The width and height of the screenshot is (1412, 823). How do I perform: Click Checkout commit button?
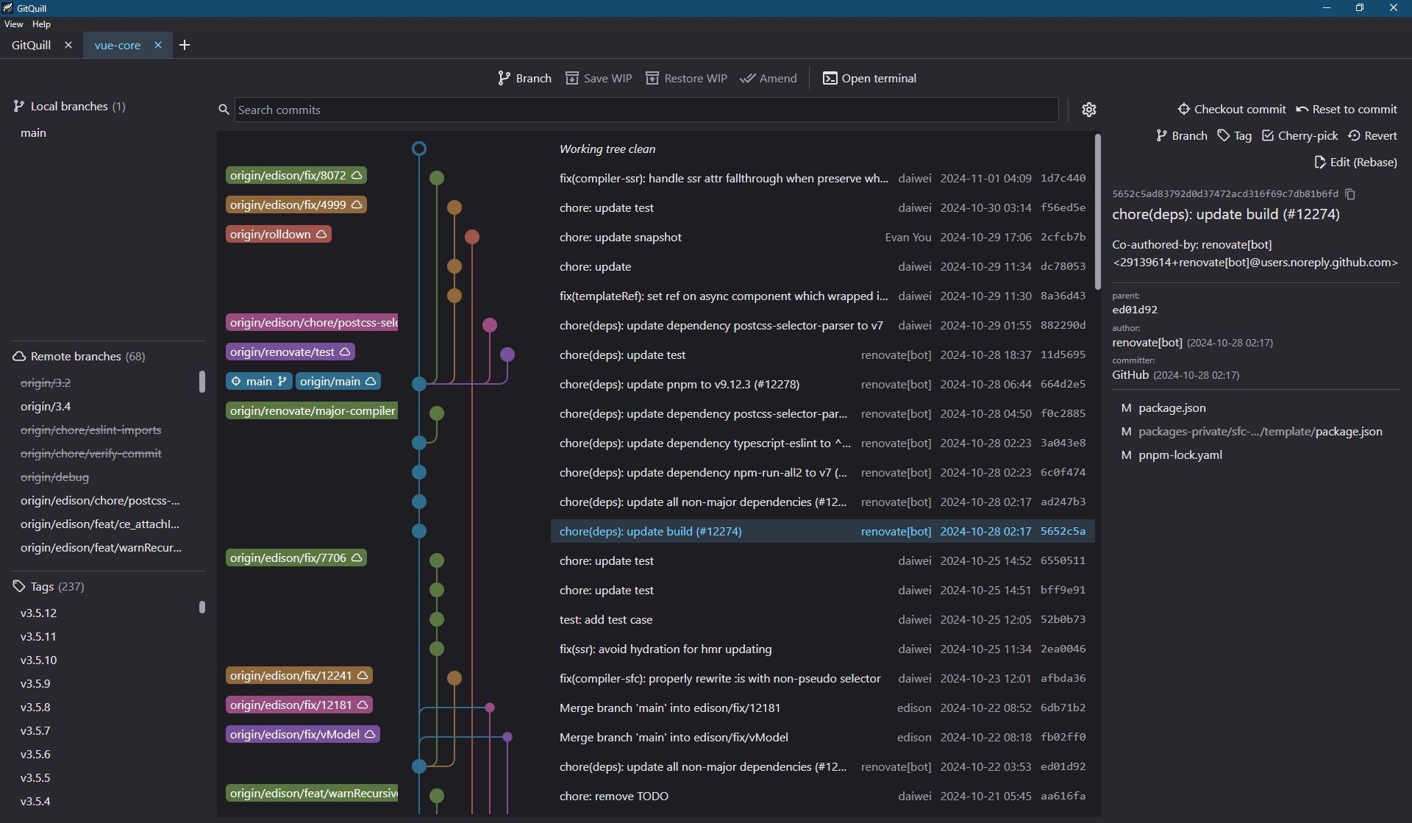coord(1232,109)
